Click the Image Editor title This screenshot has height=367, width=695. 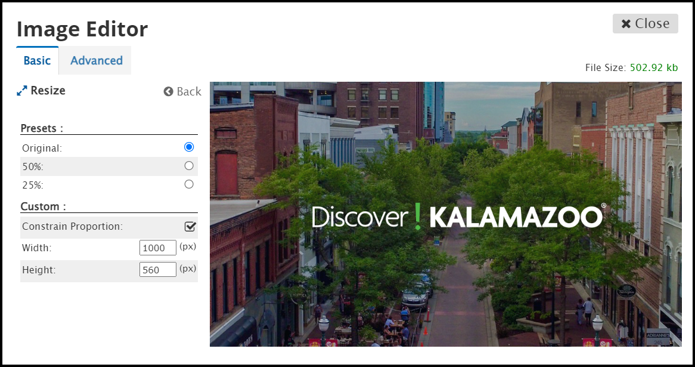[82, 29]
